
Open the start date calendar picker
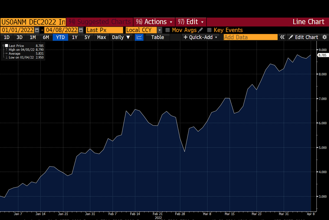[x=37, y=30]
